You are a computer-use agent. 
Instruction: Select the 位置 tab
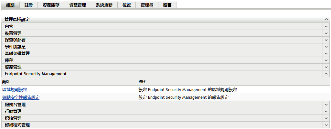(127, 5)
